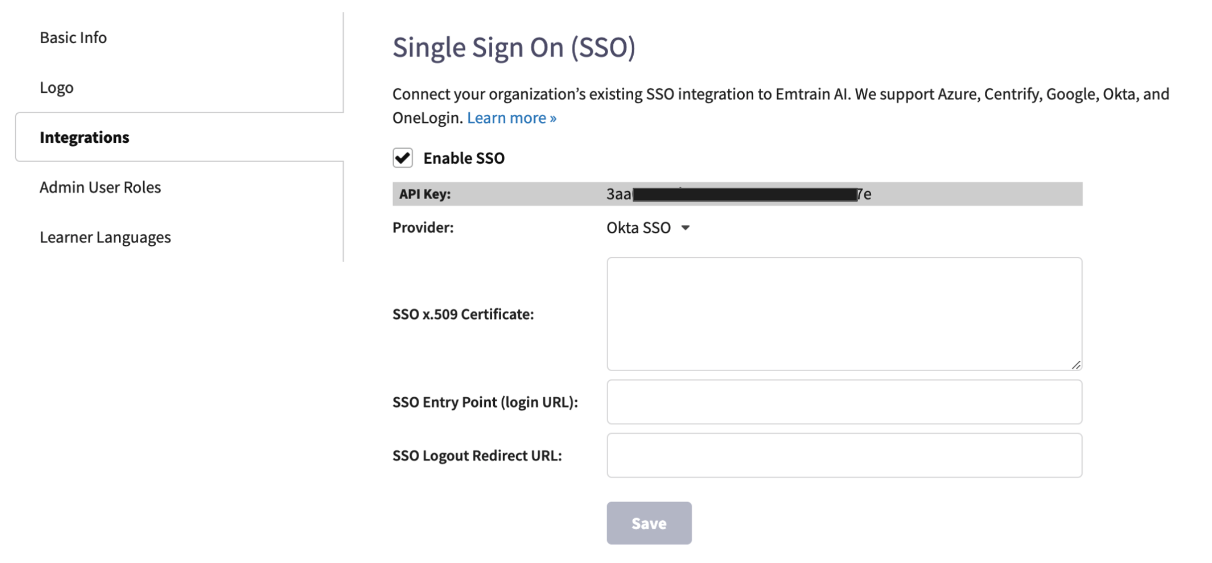The image size is (1212, 563).
Task: Navigate to Admin User Roles
Action: pyautogui.click(x=100, y=187)
